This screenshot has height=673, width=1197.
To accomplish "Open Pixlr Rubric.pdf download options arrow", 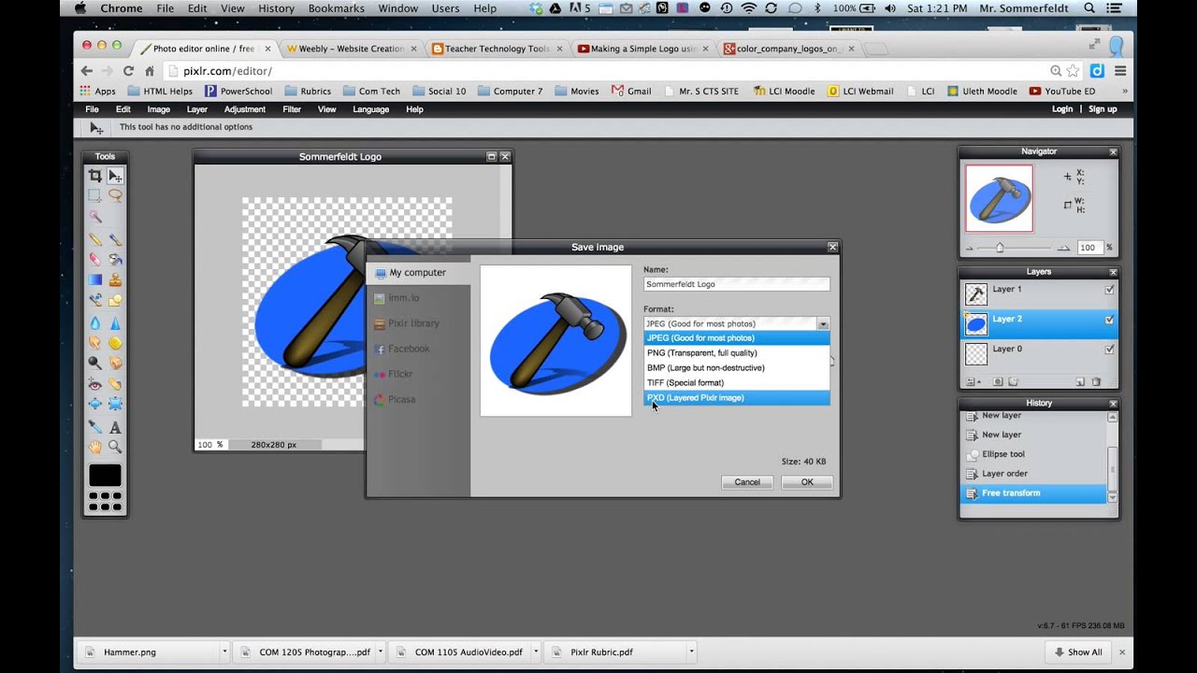I will click(692, 652).
